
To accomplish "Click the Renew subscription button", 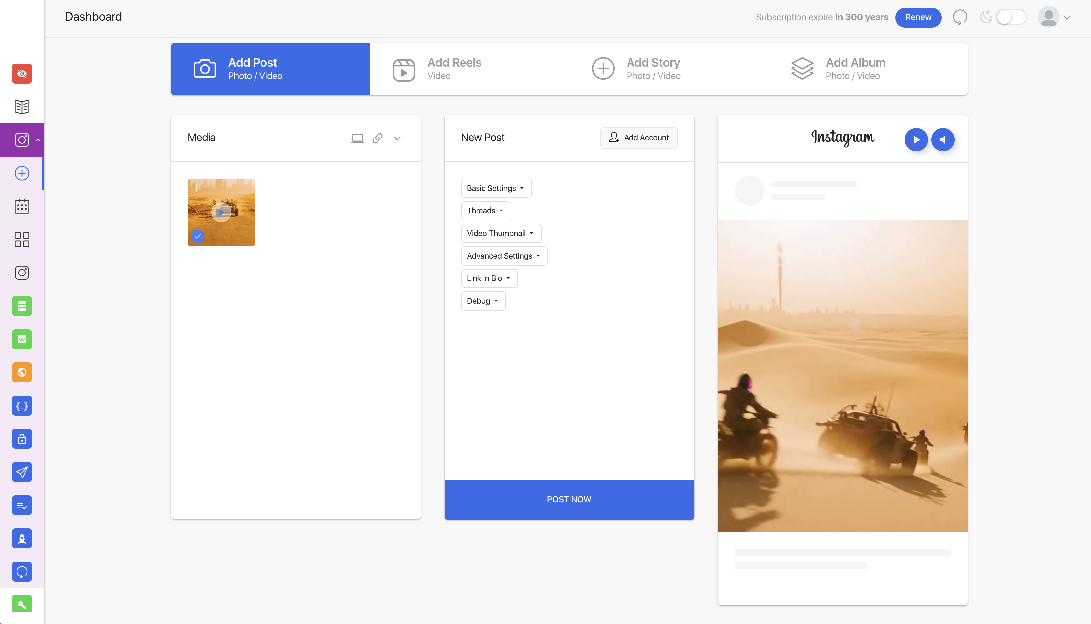I will point(918,17).
